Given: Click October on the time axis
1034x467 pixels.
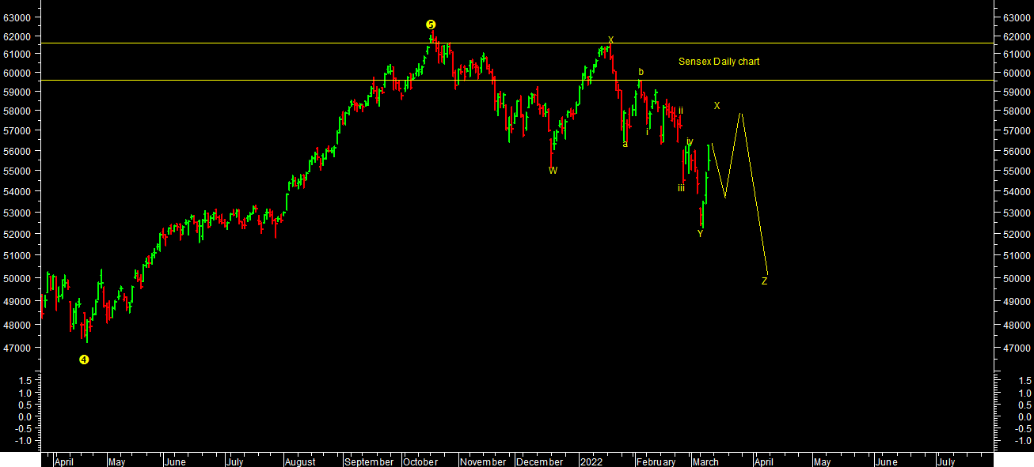Looking at the screenshot, I should pyautogui.click(x=420, y=462).
